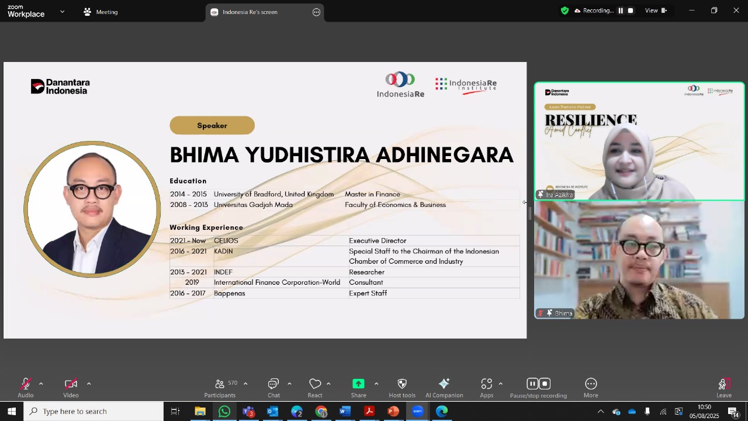Show hidden system tray icons
748x421 pixels.
[600, 412]
